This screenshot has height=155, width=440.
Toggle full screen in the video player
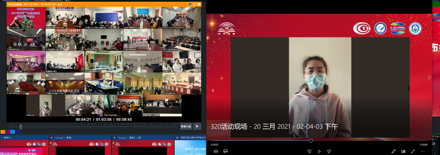click(413, 151)
